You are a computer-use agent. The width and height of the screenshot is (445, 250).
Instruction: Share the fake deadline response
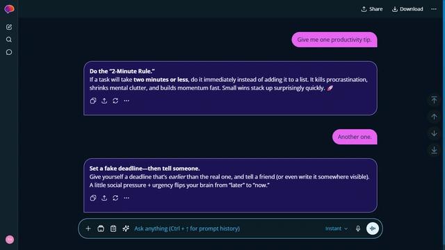pos(104,198)
